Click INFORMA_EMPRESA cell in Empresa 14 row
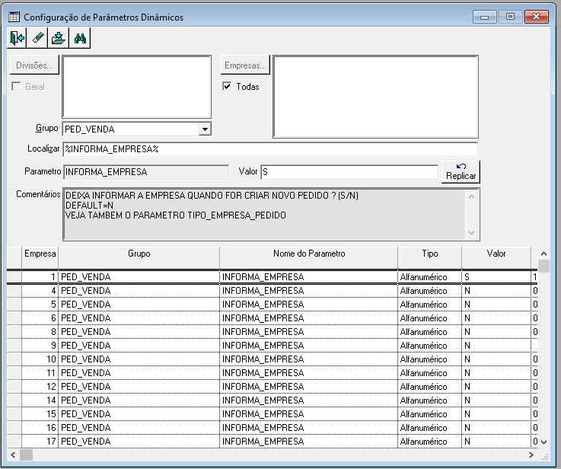This screenshot has height=469, width=561. click(309, 400)
